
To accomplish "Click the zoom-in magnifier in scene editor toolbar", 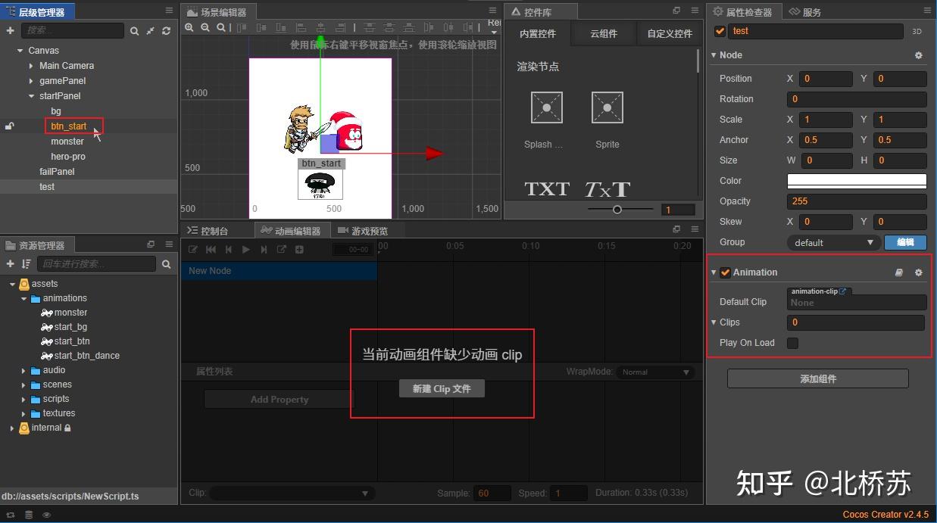I will point(189,27).
